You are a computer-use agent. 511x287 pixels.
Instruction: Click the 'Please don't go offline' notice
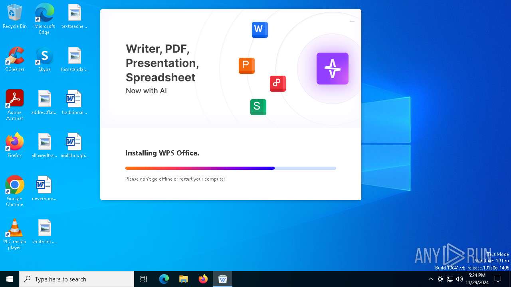pyautogui.click(x=175, y=179)
